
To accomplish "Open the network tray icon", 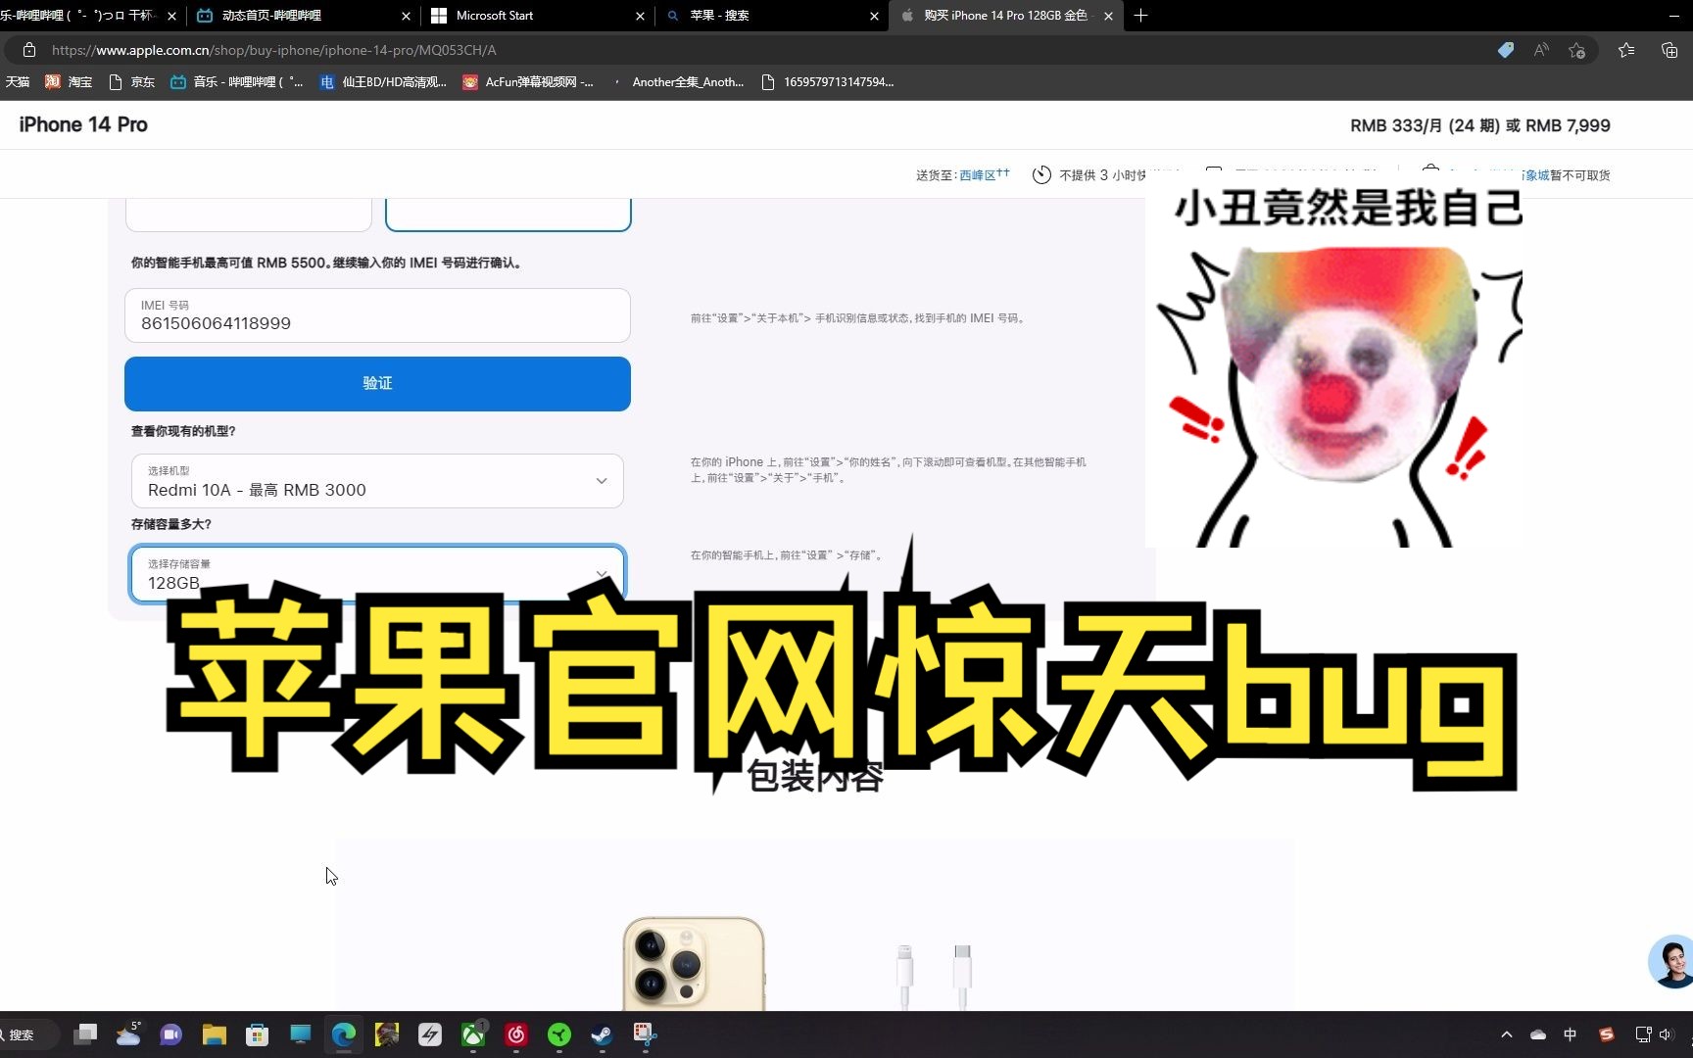I will (1643, 1034).
